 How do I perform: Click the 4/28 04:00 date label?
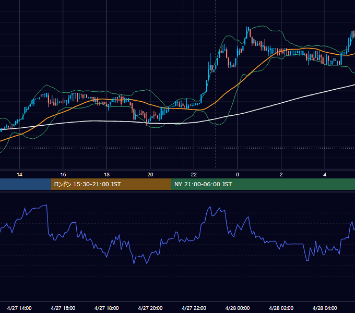click(x=325, y=308)
